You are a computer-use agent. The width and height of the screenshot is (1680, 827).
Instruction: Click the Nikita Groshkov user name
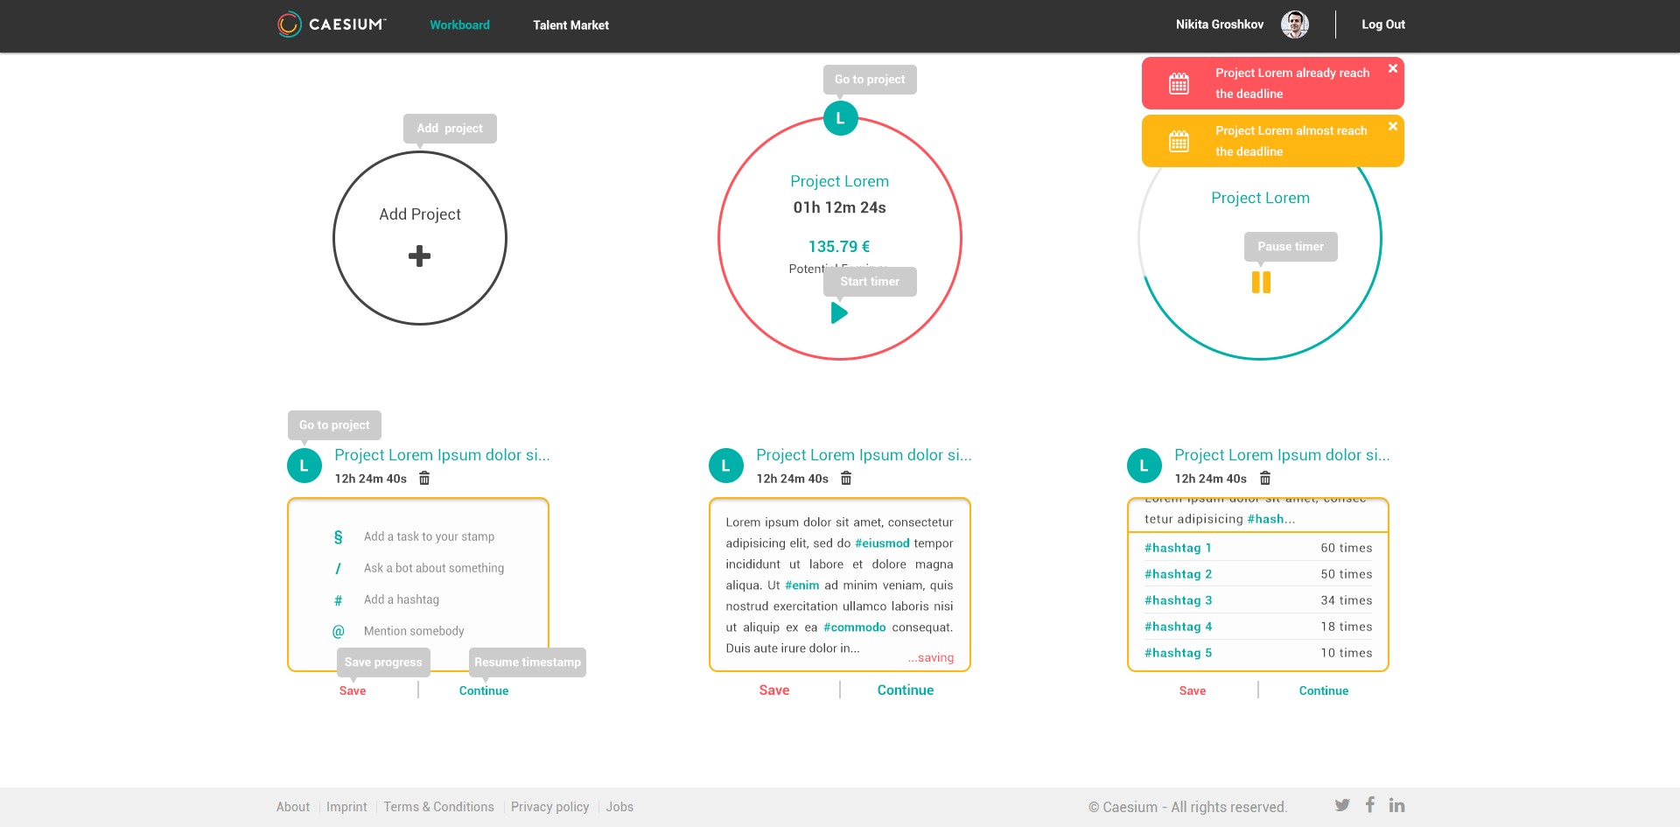(x=1220, y=25)
